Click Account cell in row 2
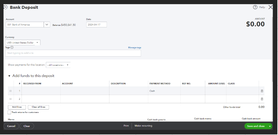This screenshot has height=135, width=278. (85, 99)
